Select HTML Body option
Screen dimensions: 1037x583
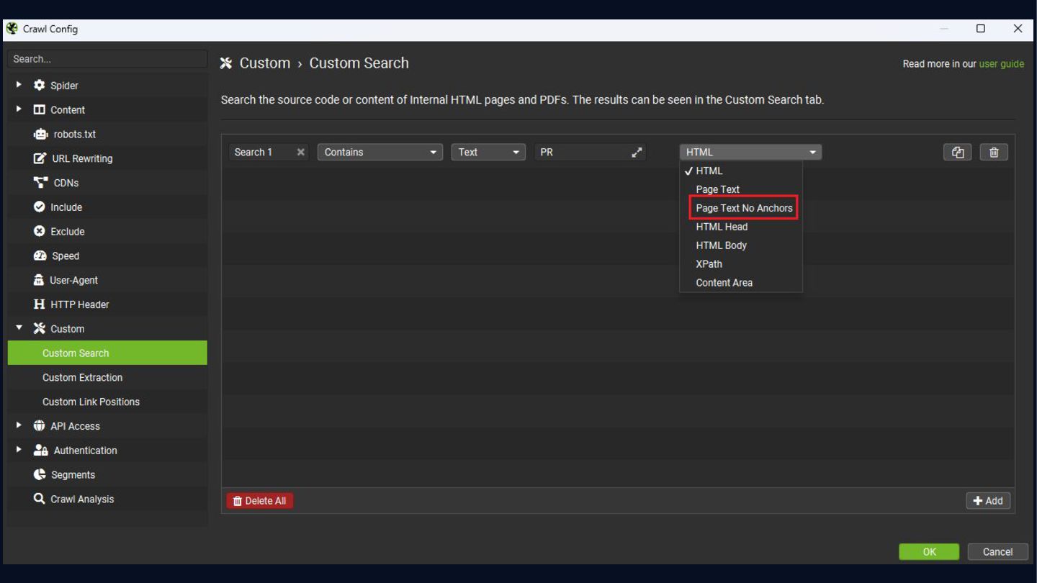pos(741,245)
